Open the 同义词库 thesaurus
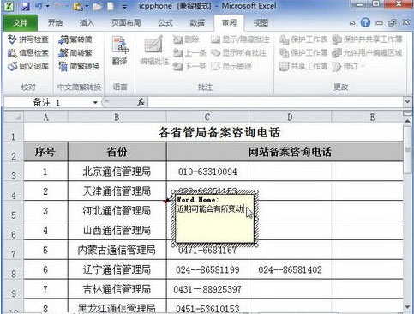 tap(28, 66)
